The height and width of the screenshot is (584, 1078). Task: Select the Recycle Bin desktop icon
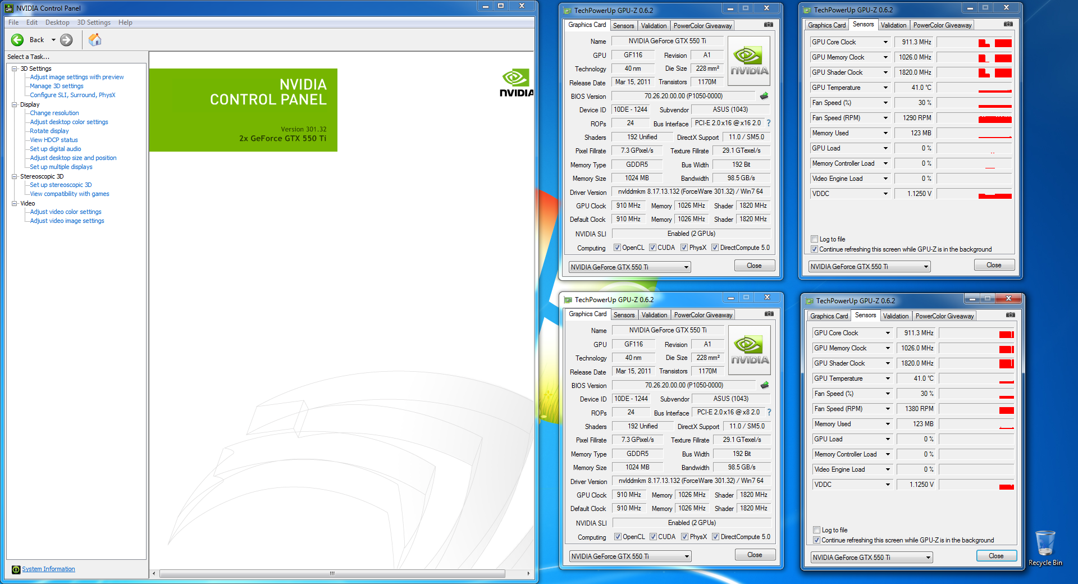[x=1045, y=548]
